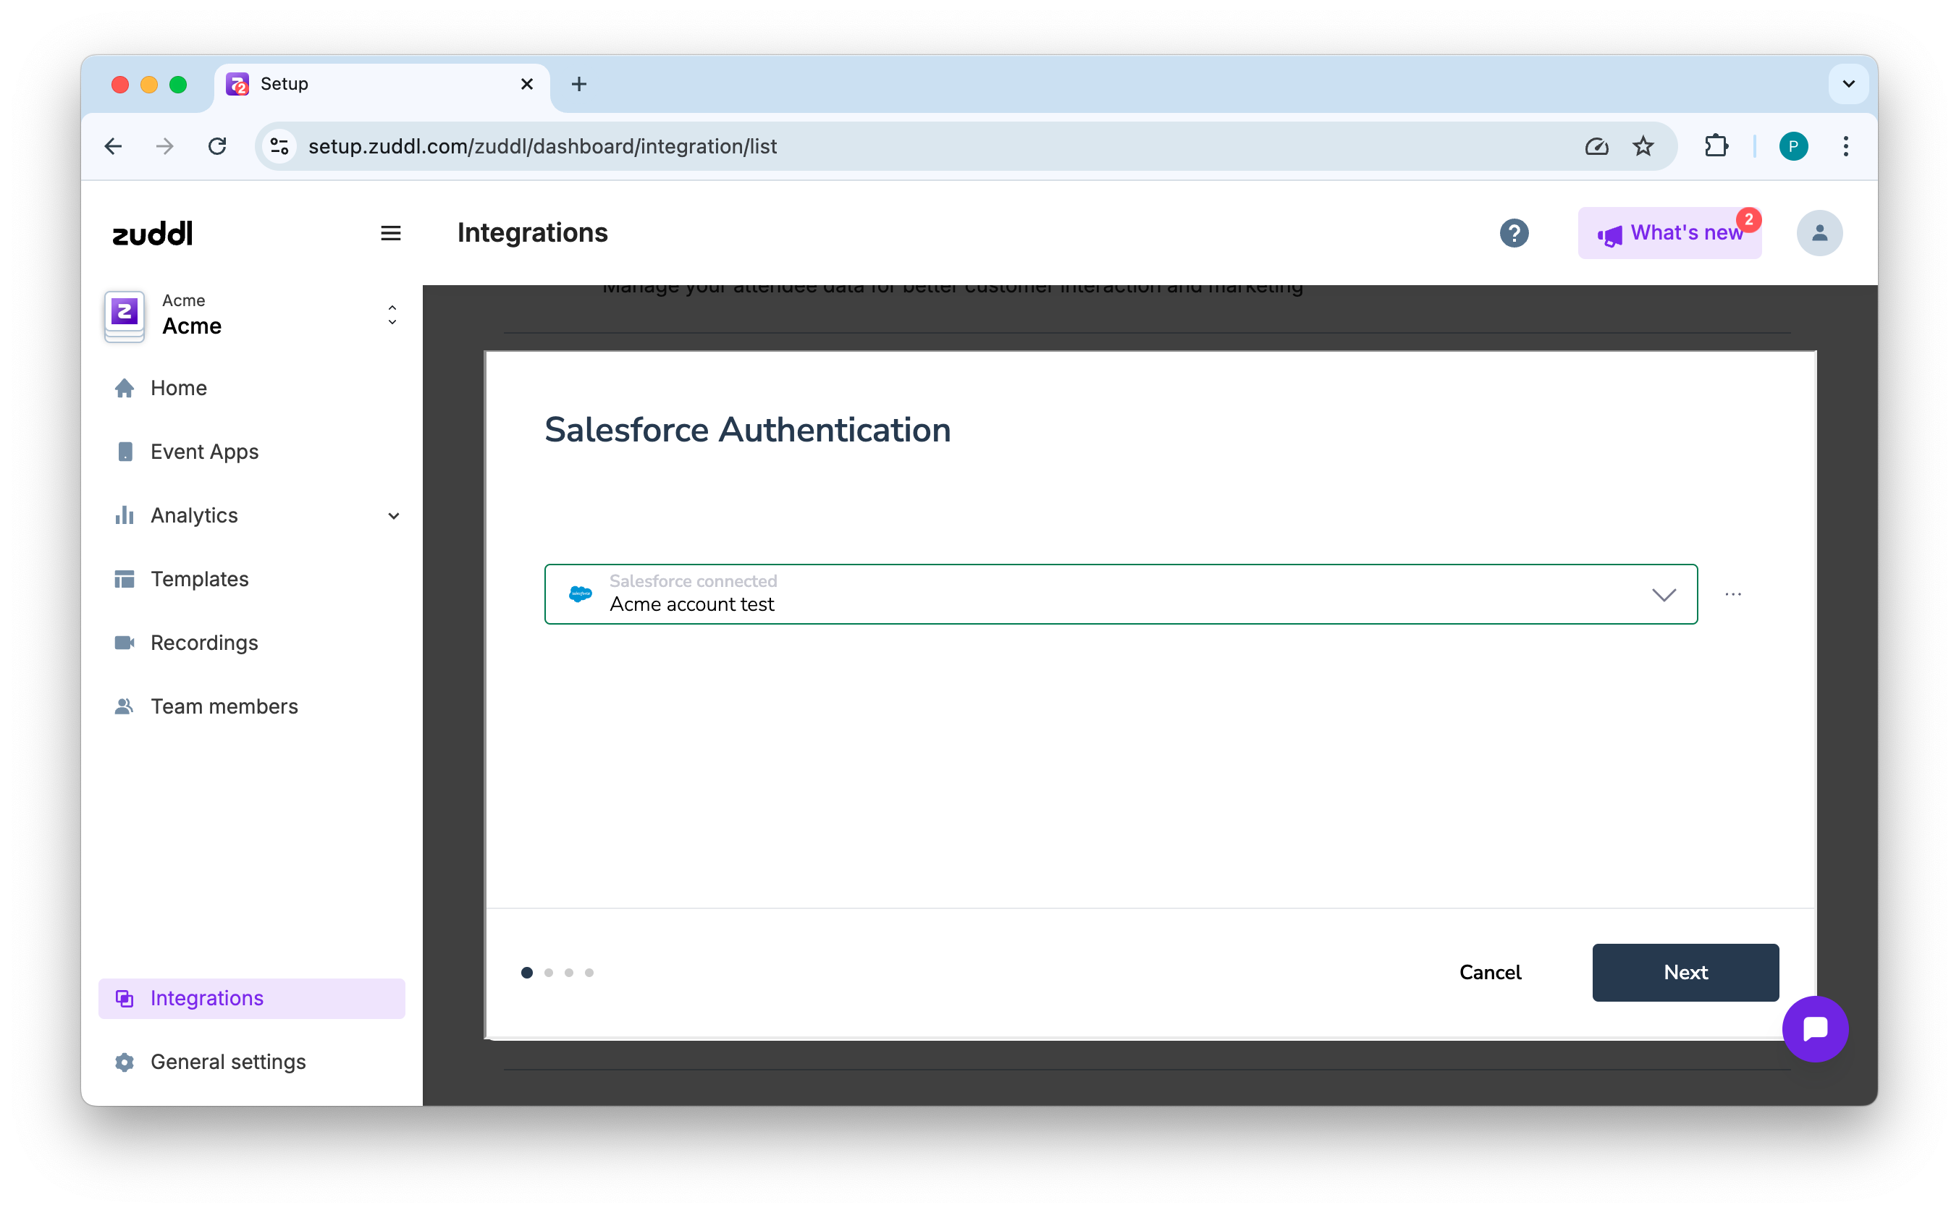This screenshot has width=1959, height=1213.
Task: Open the purple chat support bubble
Action: (x=1815, y=1028)
